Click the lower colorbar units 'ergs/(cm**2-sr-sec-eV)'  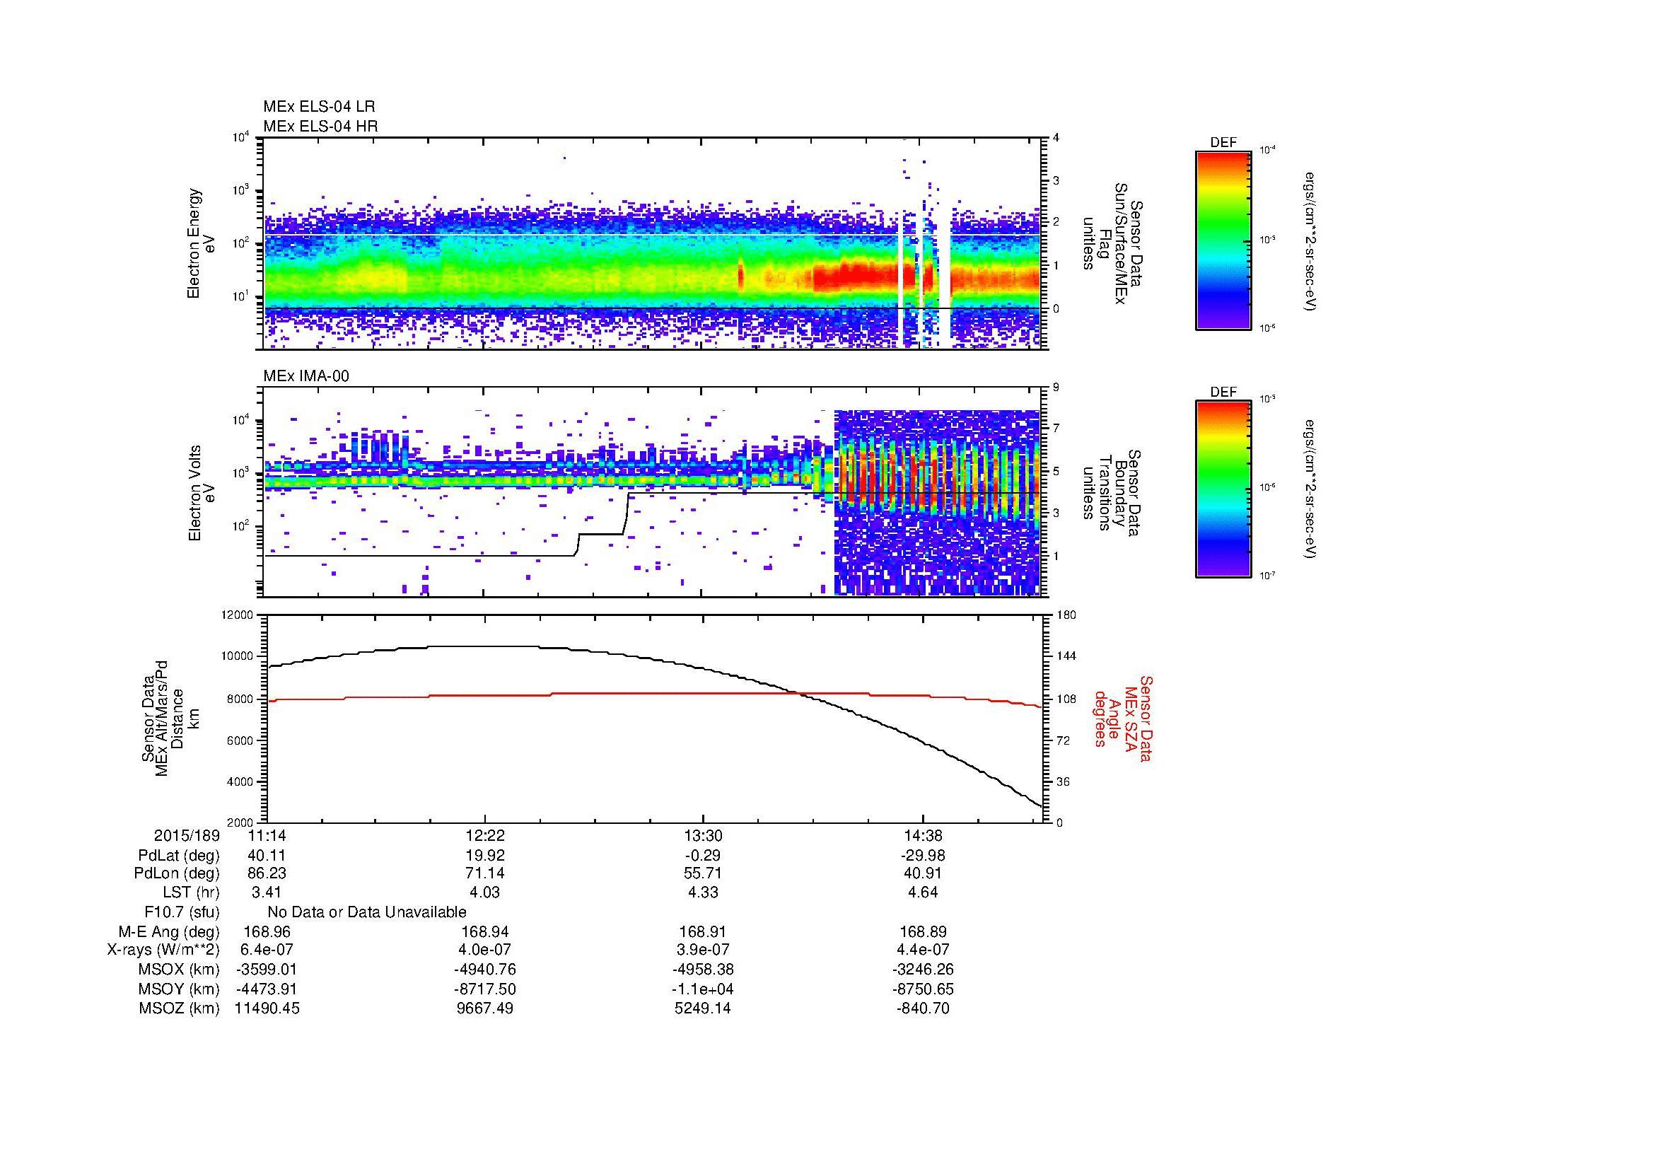[x=1311, y=489]
